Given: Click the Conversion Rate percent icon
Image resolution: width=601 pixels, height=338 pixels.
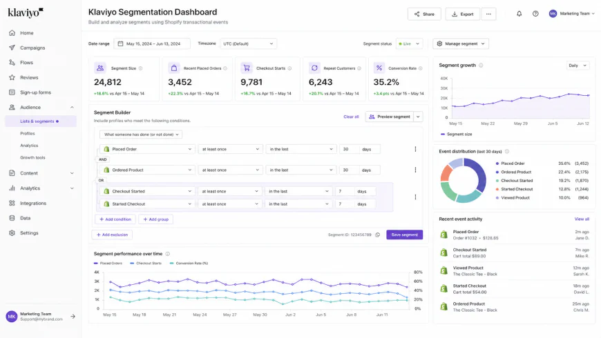Looking at the screenshot, I should tap(379, 68).
